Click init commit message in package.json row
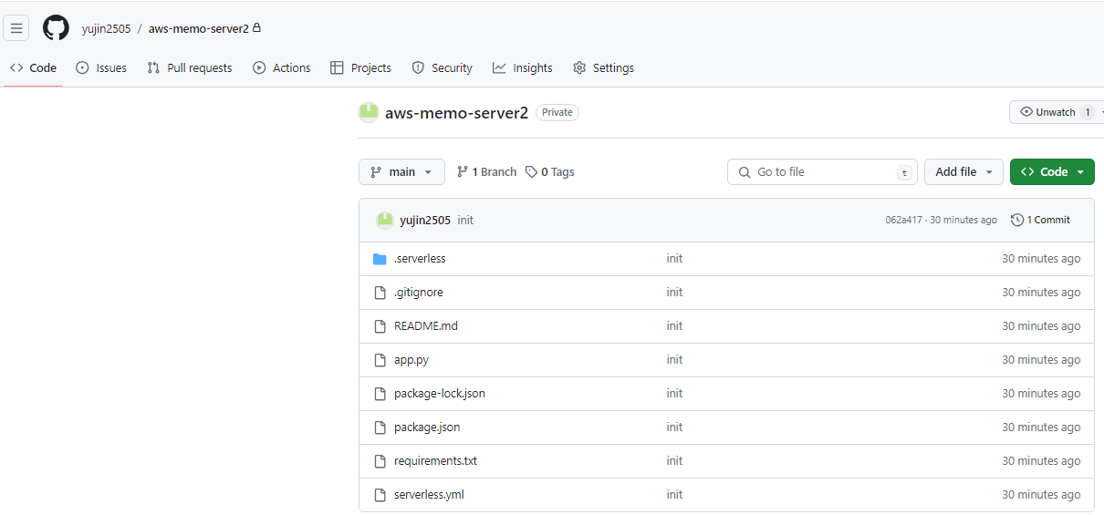This screenshot has height=515, width=1104. (674, 427)
